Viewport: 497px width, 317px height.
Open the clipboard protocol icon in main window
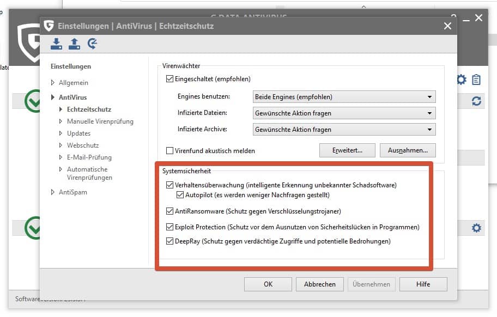coord(476,80)
